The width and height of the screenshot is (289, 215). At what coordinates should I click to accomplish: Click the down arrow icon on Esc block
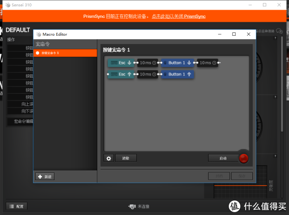(130, 63)
